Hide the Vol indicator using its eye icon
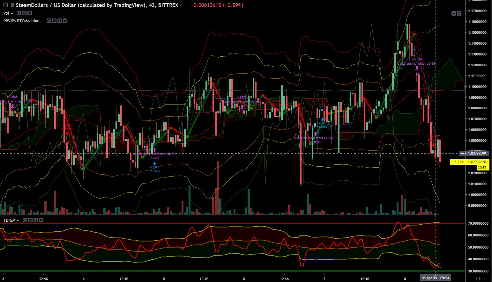Image resolution: width=492 pixels, height=282 pixels. click(x=19, y=13)
